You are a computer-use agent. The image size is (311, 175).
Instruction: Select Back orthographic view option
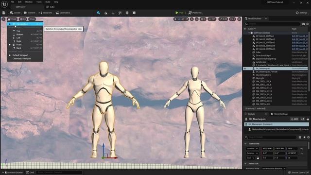pos(25,48)
